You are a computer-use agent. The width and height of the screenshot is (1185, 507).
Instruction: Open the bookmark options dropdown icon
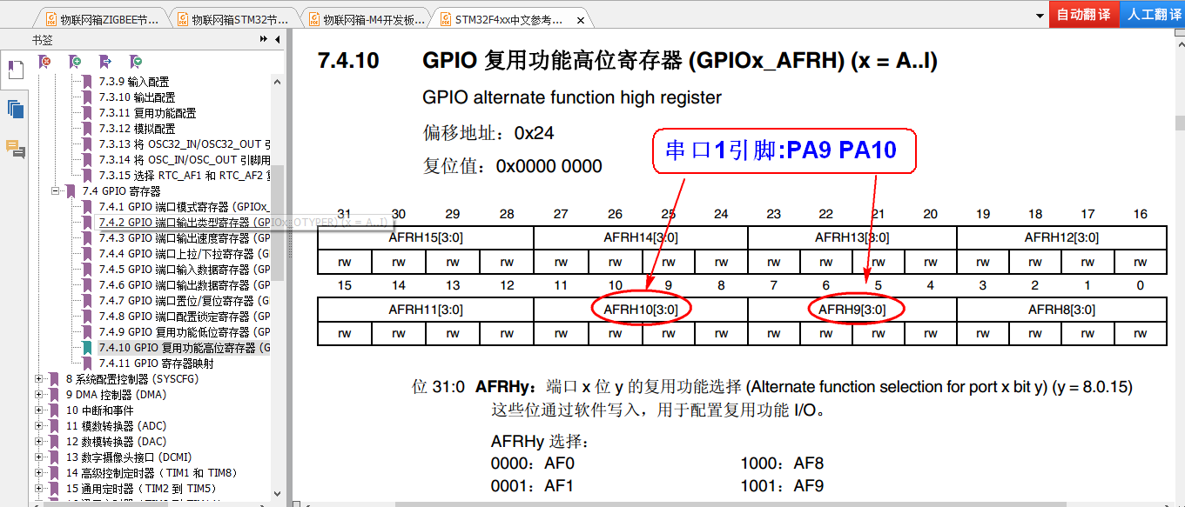tap(136, 62)
